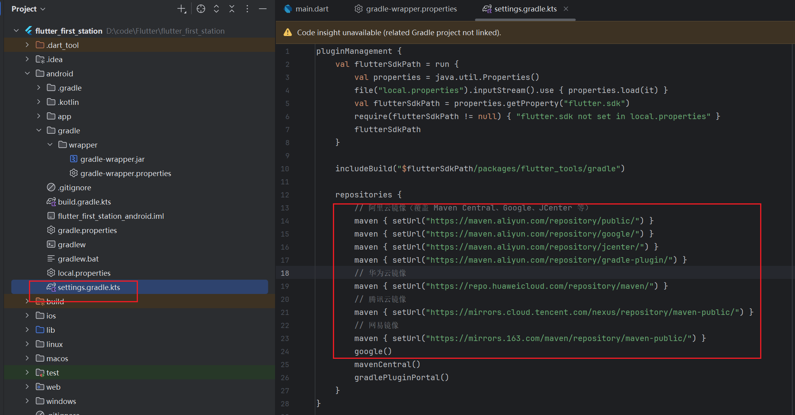Switch to the main.dart tab
Screen dimensions: 795x415
pos(306,9)
